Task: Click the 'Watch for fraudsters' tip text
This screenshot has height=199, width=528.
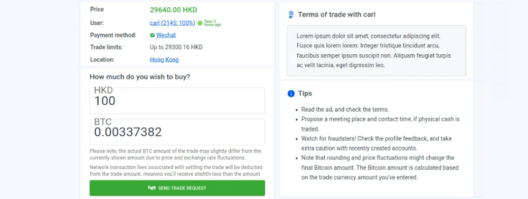Action: tap(376, 143)
